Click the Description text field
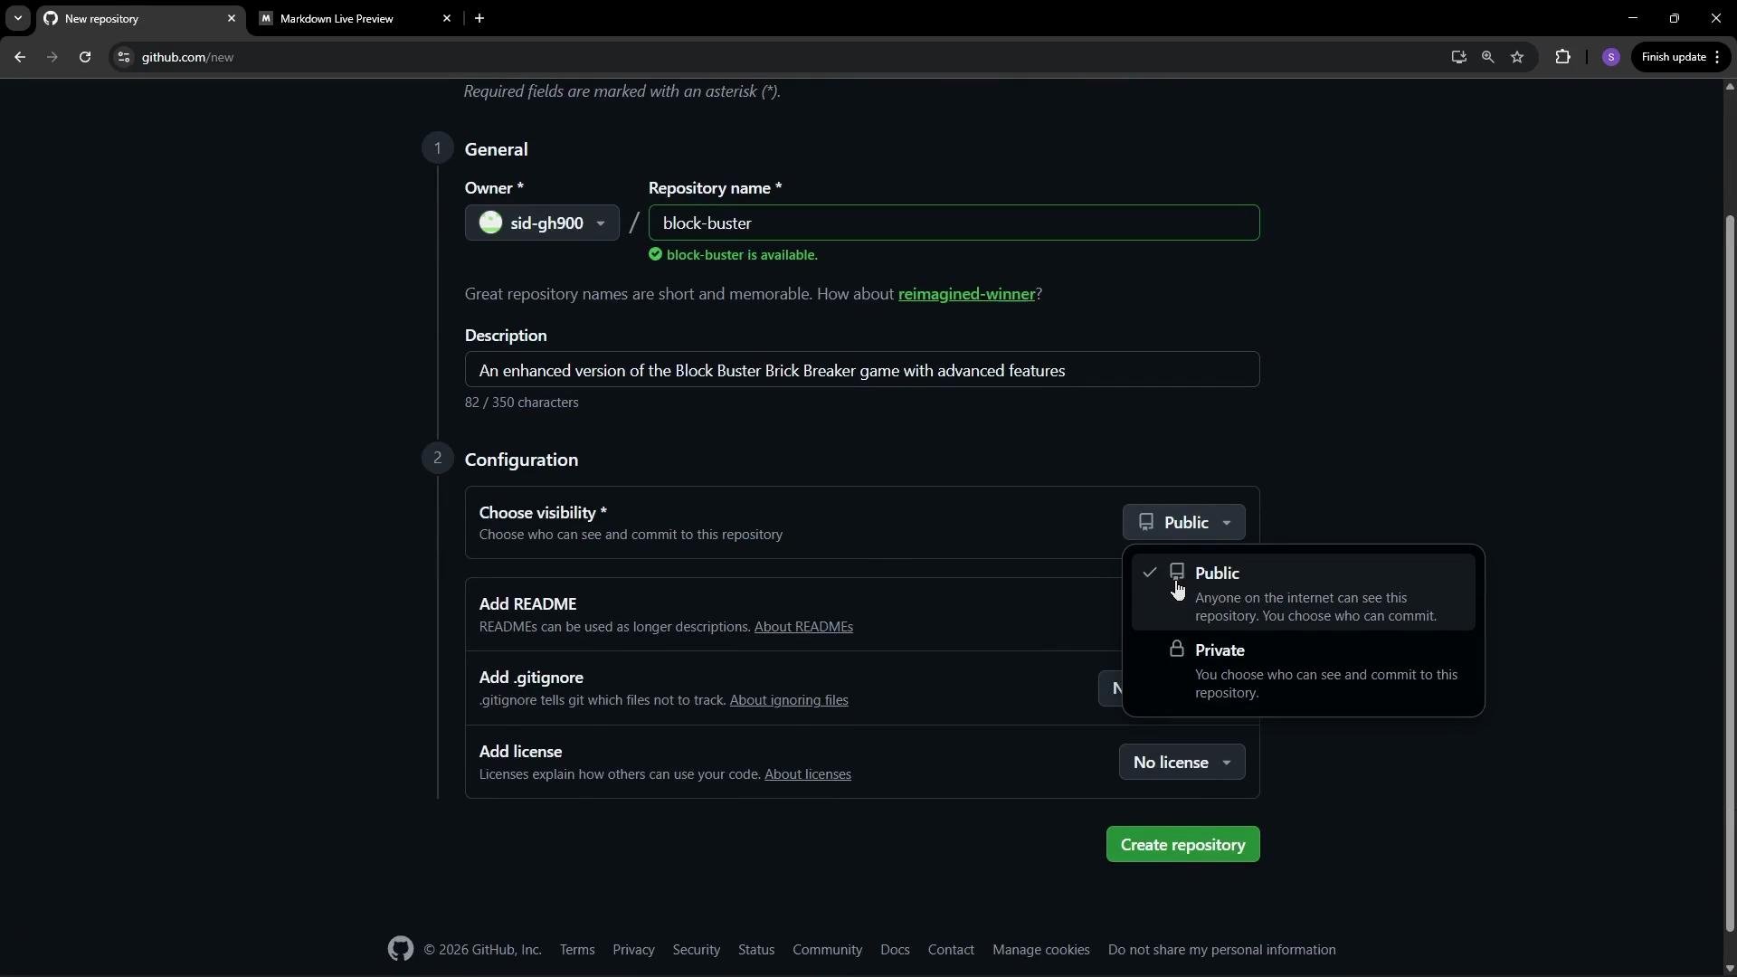Viewport: 1737px width, 977px height. coord(862,370)
